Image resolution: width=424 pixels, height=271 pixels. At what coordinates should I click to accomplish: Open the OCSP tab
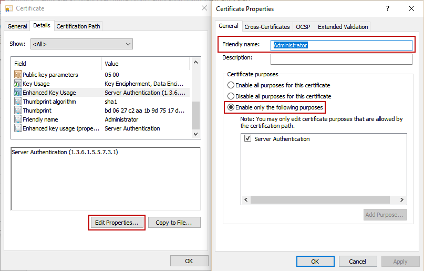pos(303,27)
